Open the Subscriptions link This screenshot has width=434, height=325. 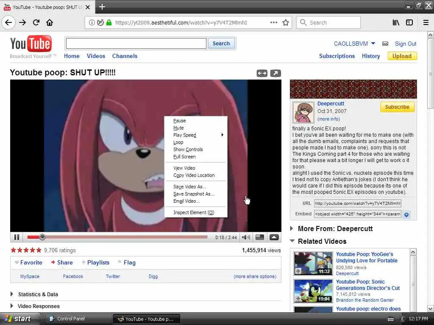click(337, 56)
